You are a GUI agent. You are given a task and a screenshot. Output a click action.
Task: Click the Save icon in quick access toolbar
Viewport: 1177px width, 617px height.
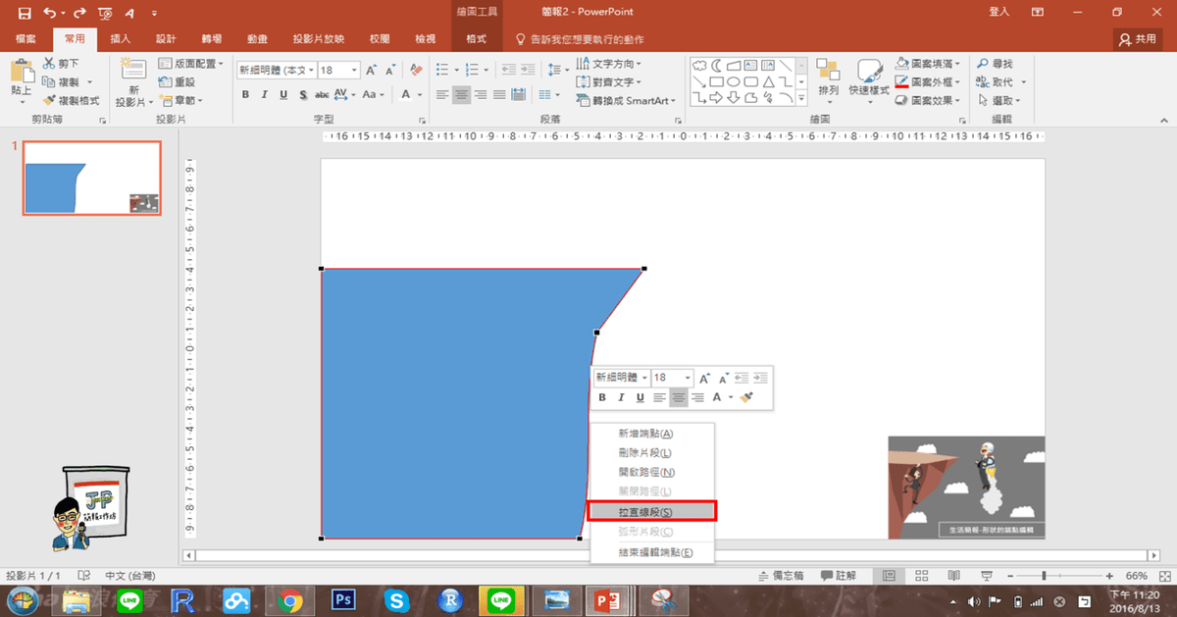(x=24, y=12)
